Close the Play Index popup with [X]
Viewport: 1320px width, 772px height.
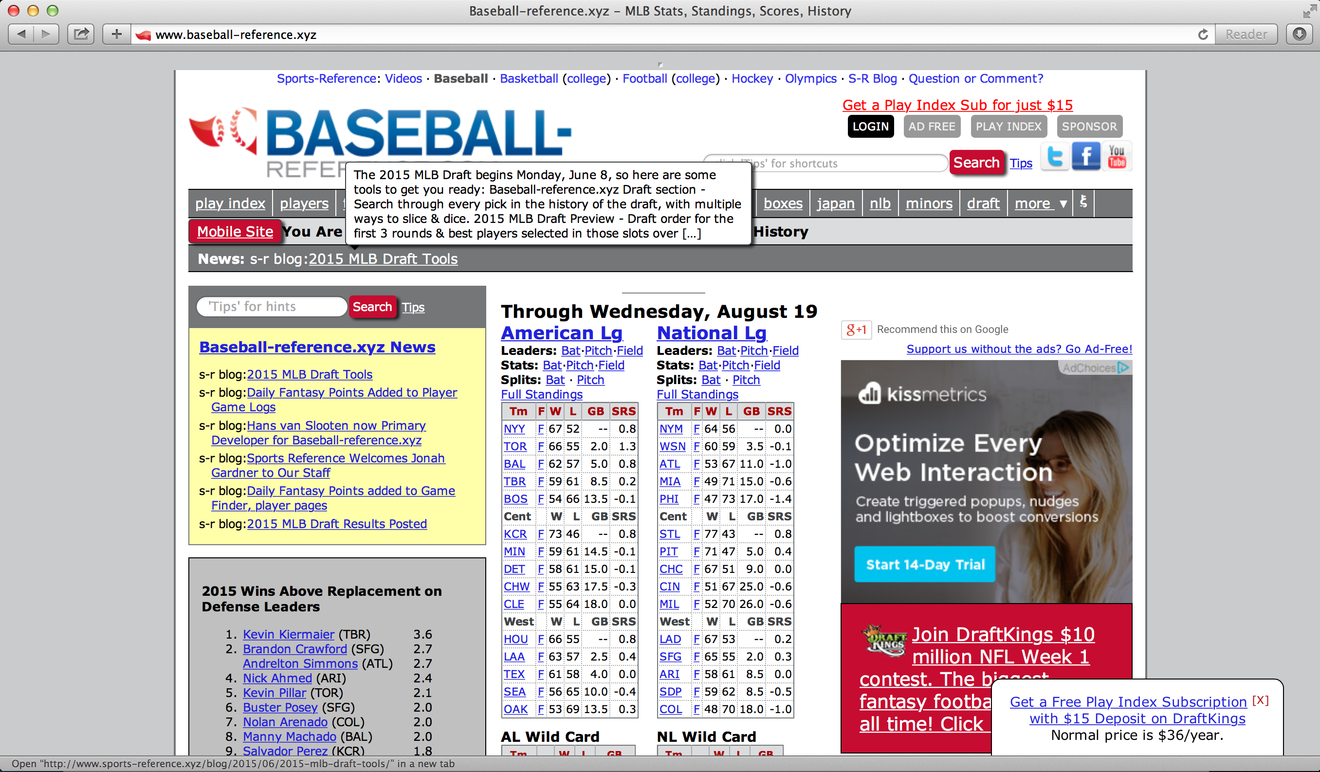click(1260, 700)
